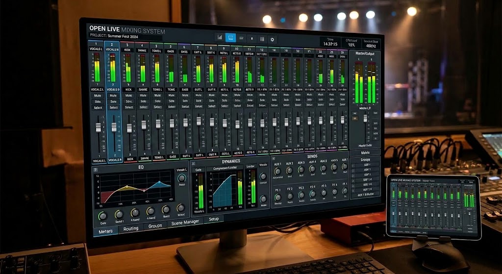This screenshot has height=274, width=502.
Task: Click the SNARE channel fader handle
Action: [x=144, y=125]
